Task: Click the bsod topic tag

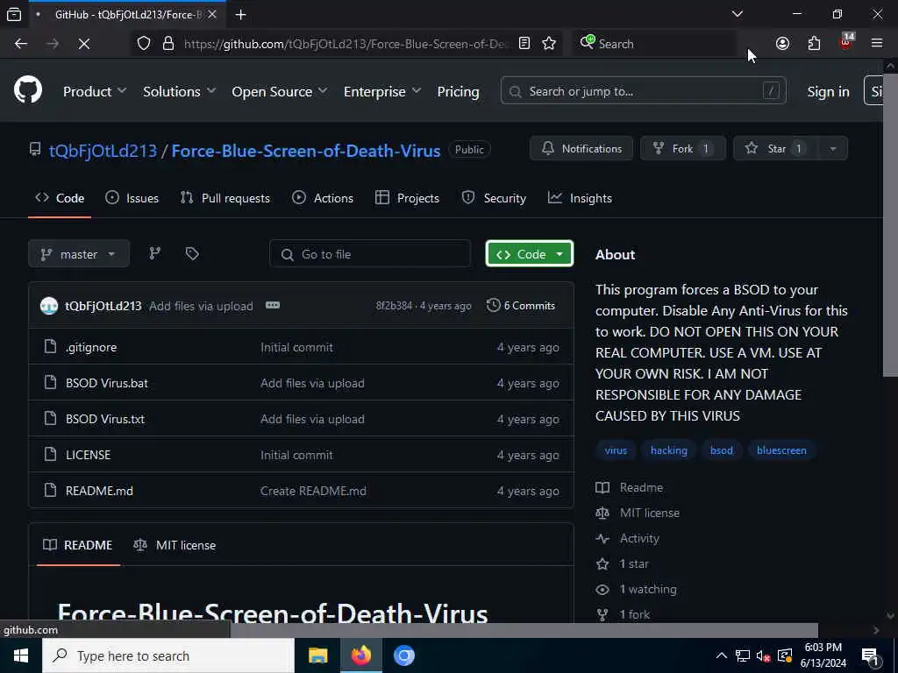Action: (721, 450)
